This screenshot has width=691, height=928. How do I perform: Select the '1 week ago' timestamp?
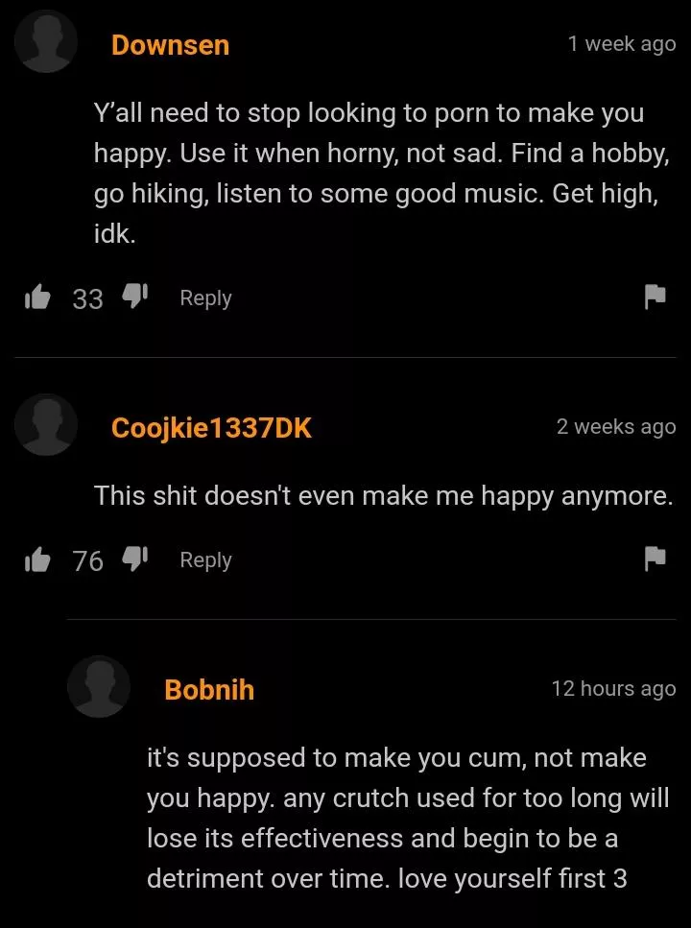[622, 44]
